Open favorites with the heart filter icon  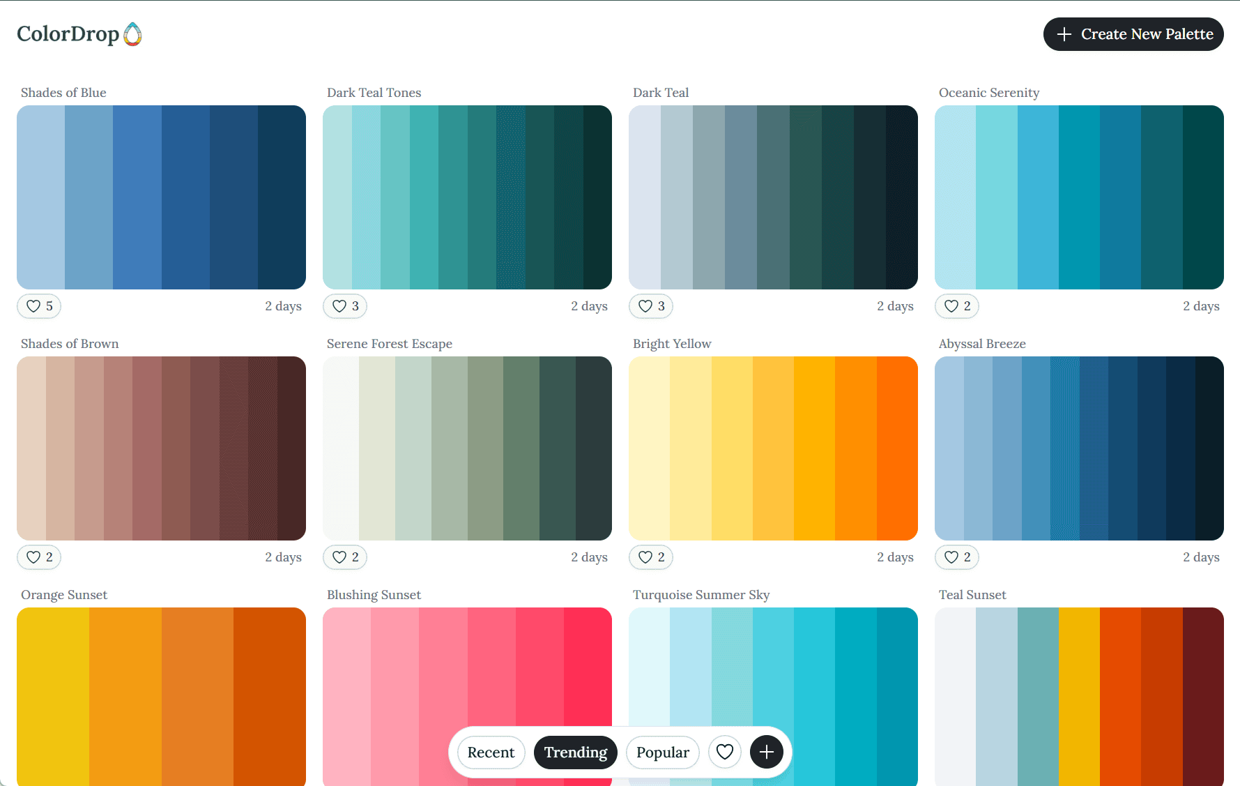pyautogui.click(x=725, y=752)
